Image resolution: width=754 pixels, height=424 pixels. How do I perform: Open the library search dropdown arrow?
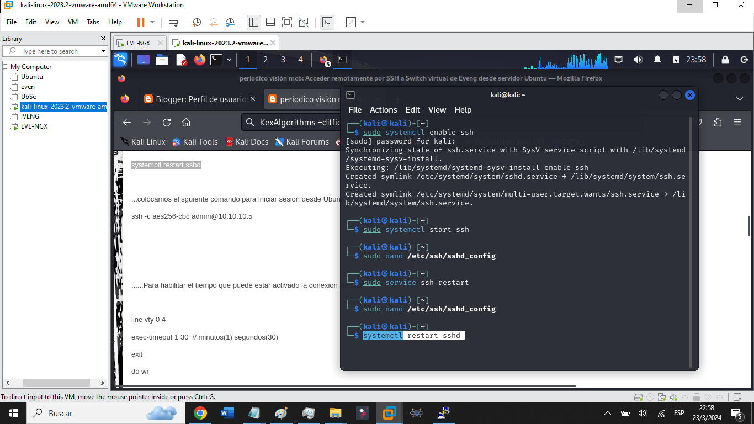pyautogui.click(x=103, y=51)
